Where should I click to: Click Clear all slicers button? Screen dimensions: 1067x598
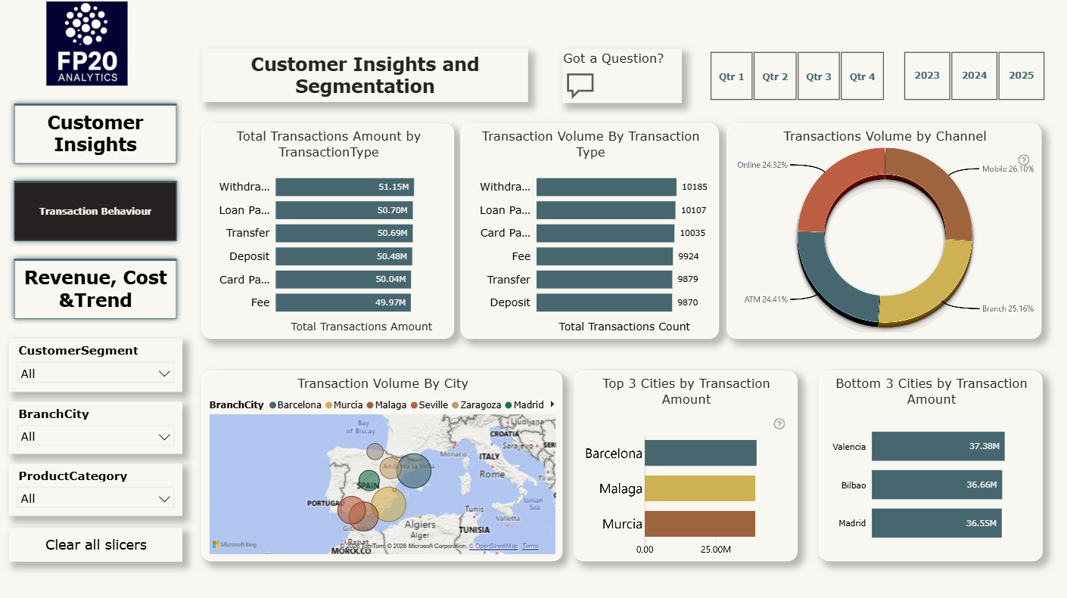[96, 545]
